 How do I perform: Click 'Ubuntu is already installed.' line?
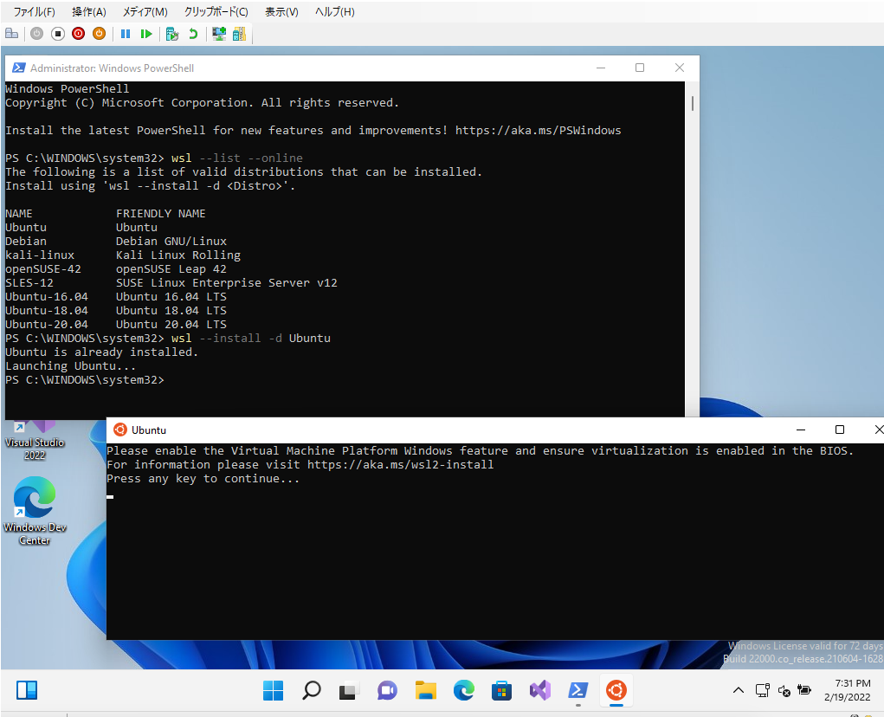[x=101, y=352]
